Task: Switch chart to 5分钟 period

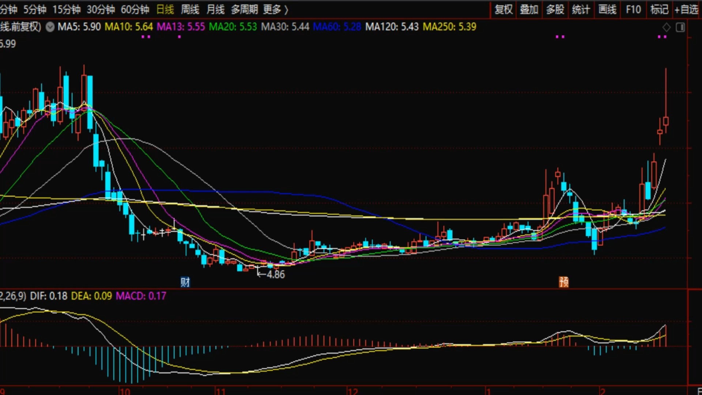Action: [35, 10]
